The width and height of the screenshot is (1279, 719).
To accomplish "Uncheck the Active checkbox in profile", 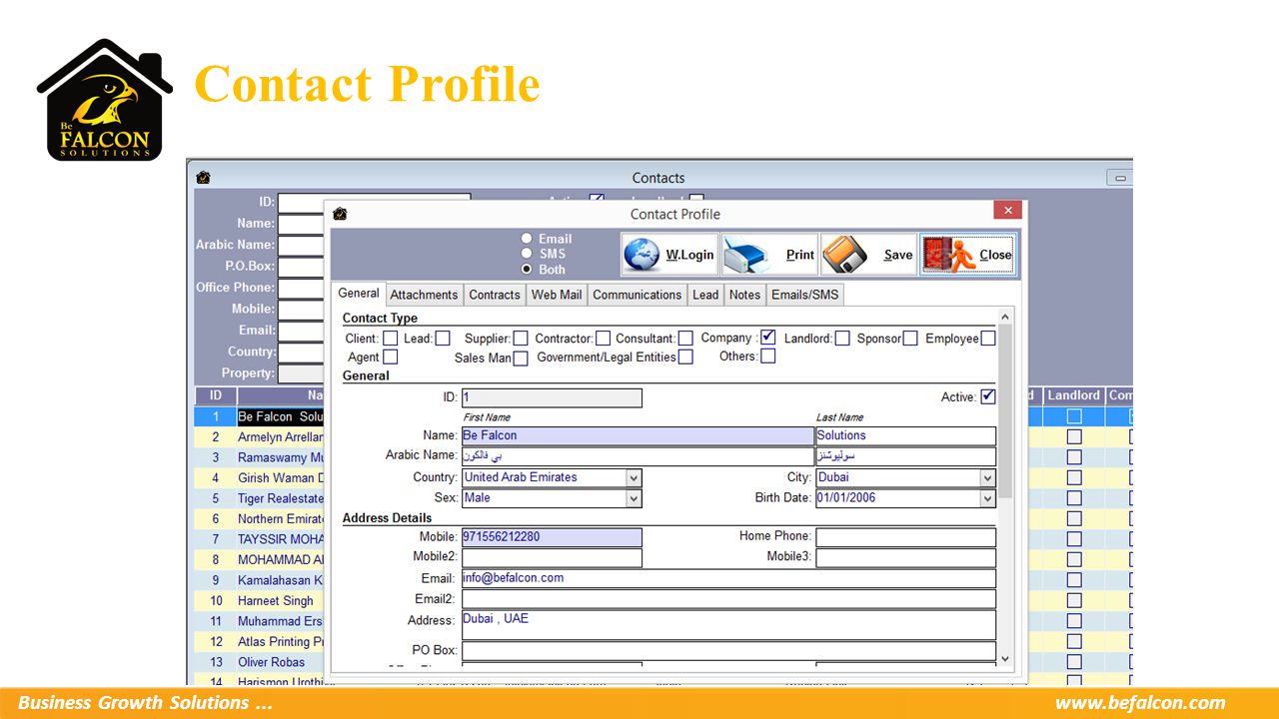I will 988,396.
